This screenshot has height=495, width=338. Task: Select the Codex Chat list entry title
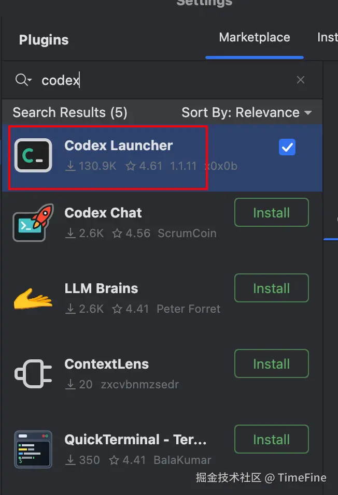click(103, 213)
